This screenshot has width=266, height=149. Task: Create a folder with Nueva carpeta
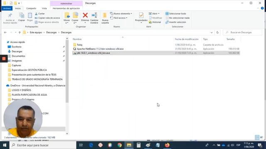click(105, 18)
